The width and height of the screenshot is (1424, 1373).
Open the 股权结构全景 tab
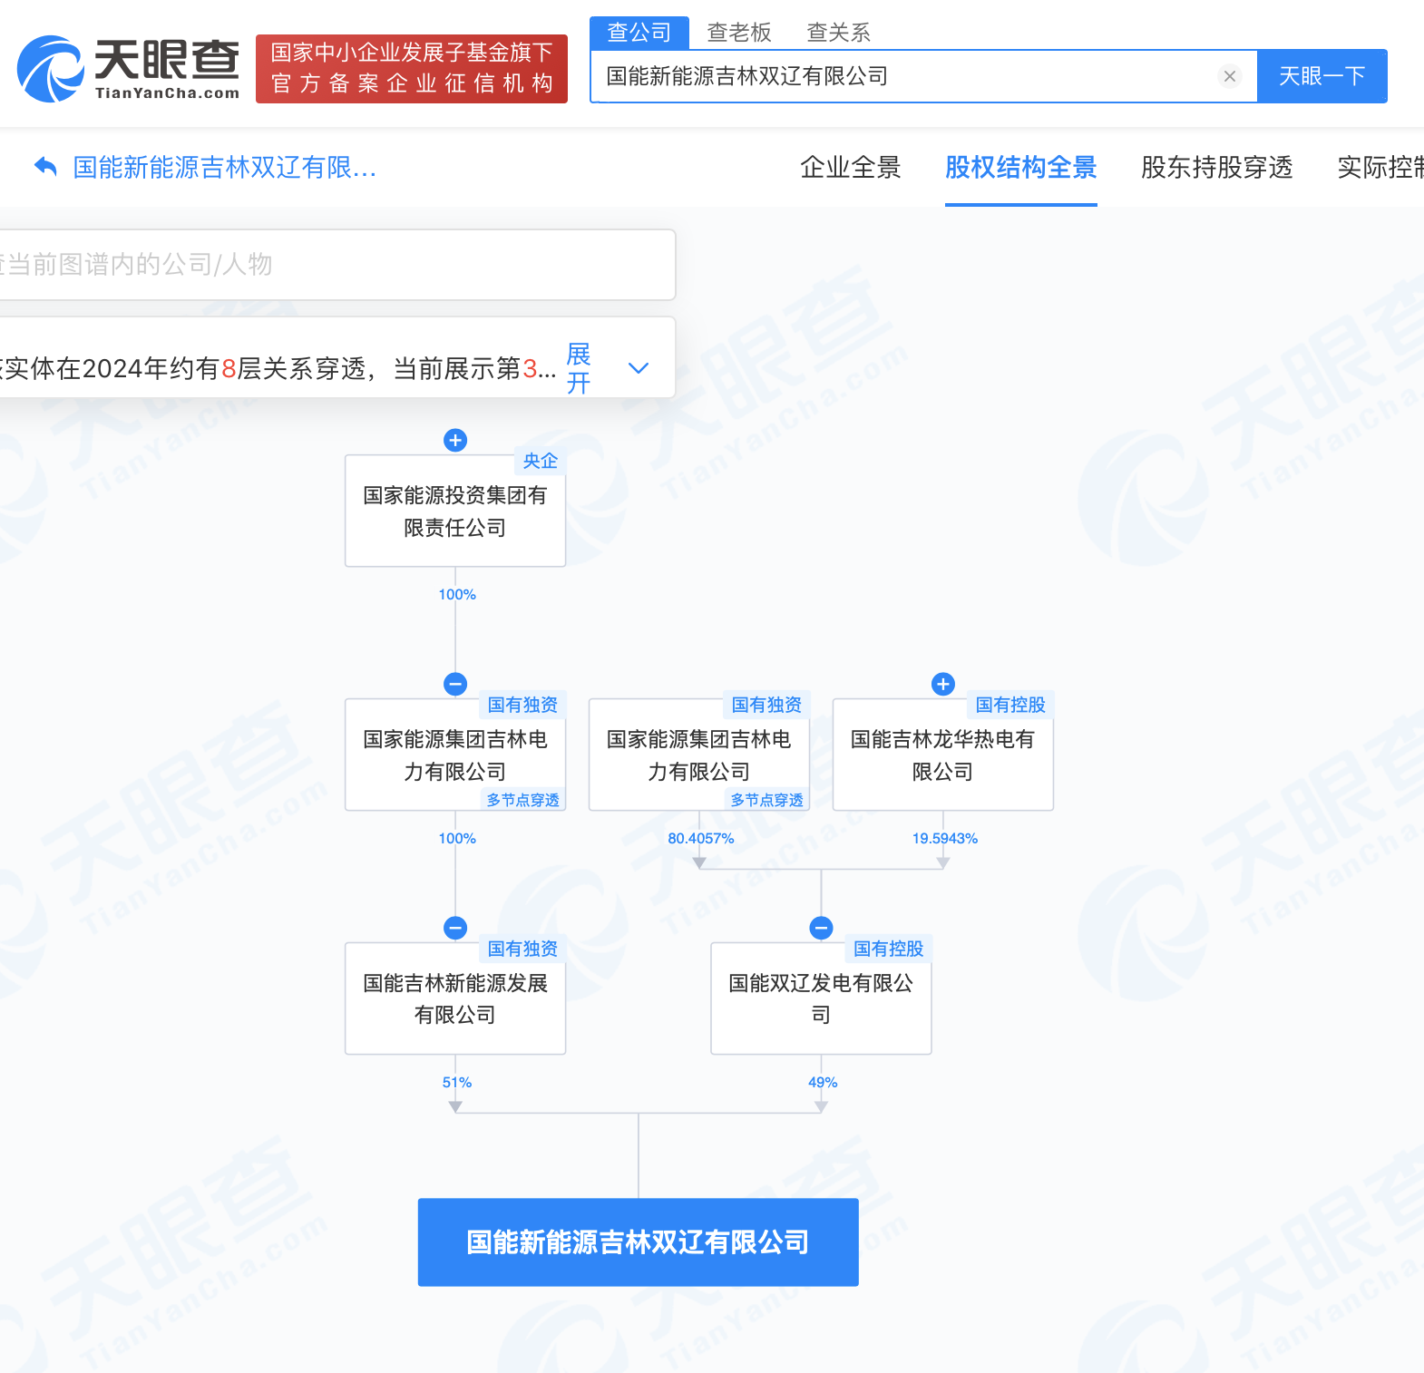coord(1021,168)
